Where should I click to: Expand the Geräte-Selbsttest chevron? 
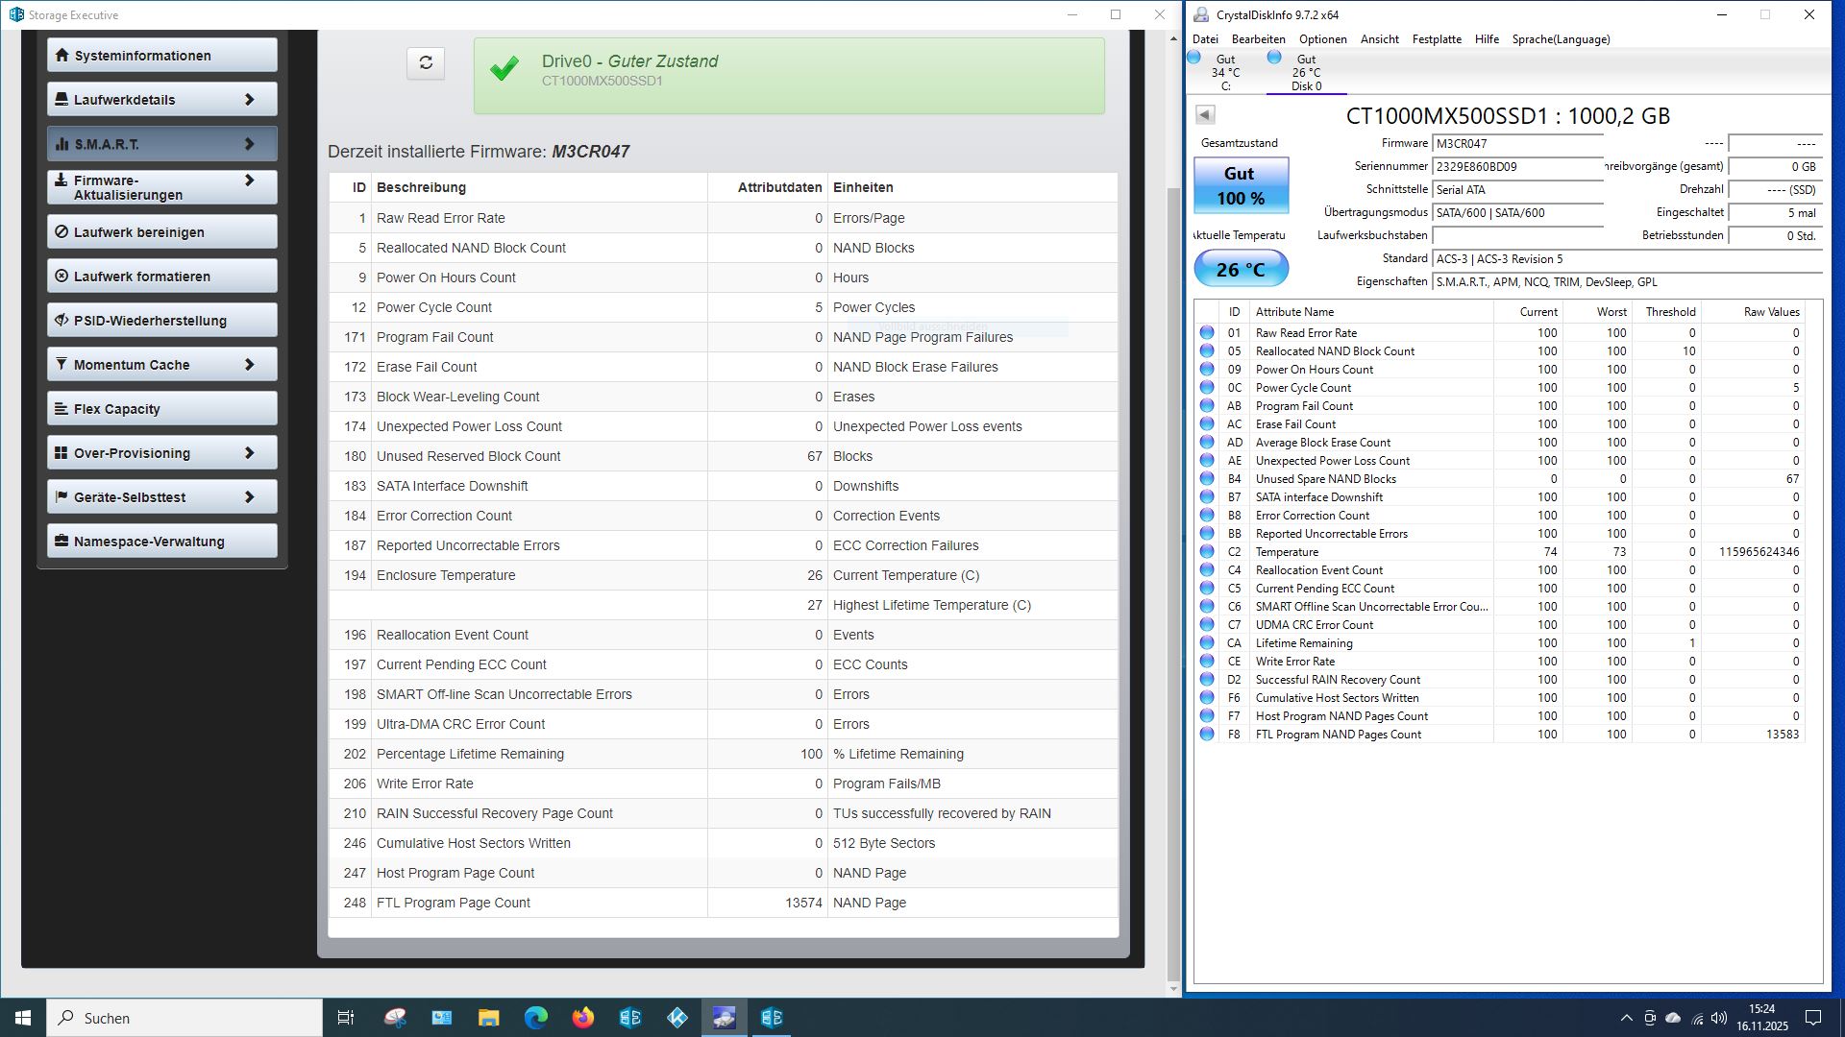tap(249, 497)
